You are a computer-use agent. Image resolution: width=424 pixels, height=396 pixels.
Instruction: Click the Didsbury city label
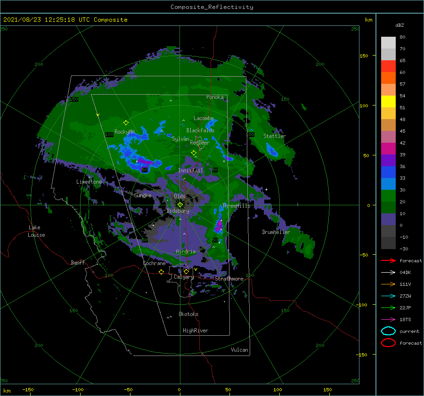coord(178,211)
